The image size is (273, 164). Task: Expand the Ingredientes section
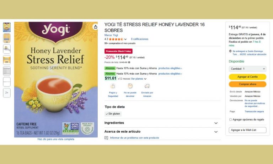coord(162,123)
